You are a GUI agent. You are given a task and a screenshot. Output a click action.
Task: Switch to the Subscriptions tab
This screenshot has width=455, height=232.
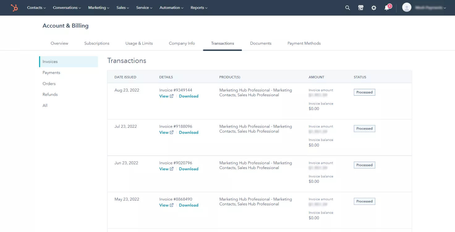click(97, 43)
